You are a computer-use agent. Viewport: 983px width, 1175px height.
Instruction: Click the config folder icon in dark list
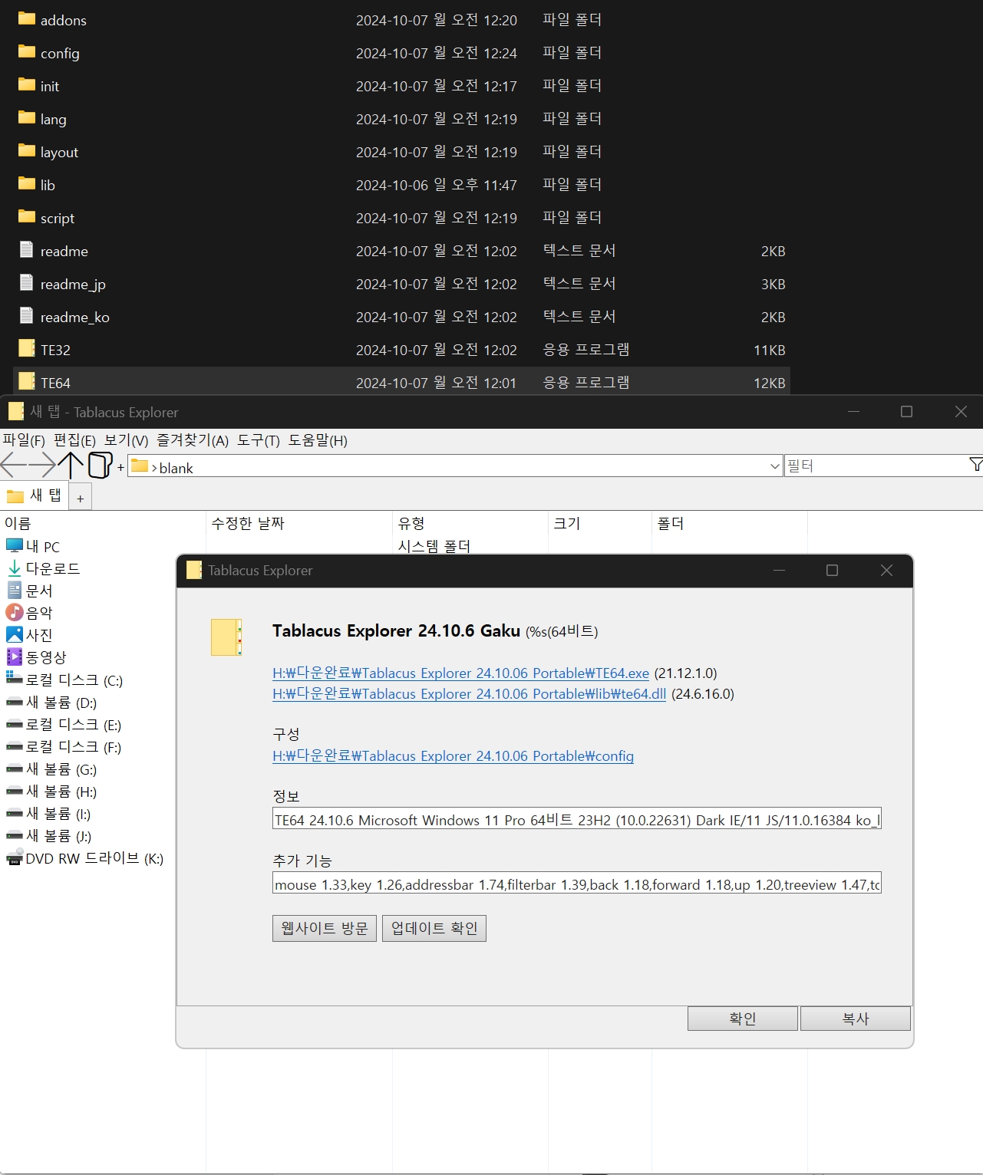tap(27, 51)
